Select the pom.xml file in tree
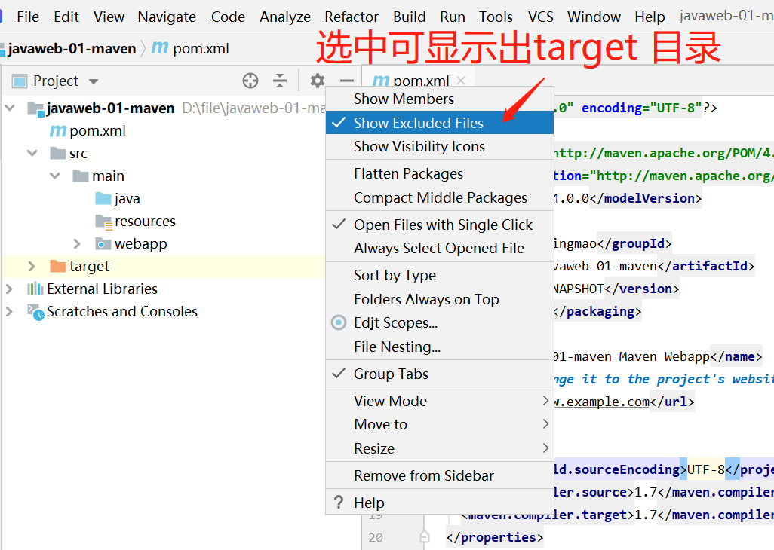 [97, 130]
